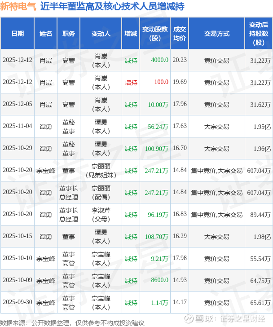
Task: Click 大宗交易 in the 2025-11-04 row
Action: [217, 127]
